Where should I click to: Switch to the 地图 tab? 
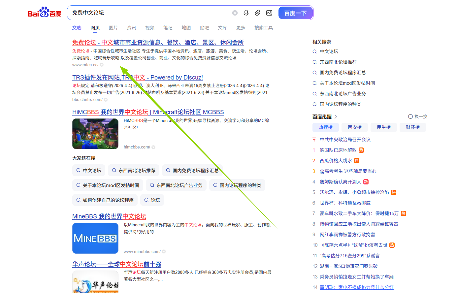(x=186, y=28)
